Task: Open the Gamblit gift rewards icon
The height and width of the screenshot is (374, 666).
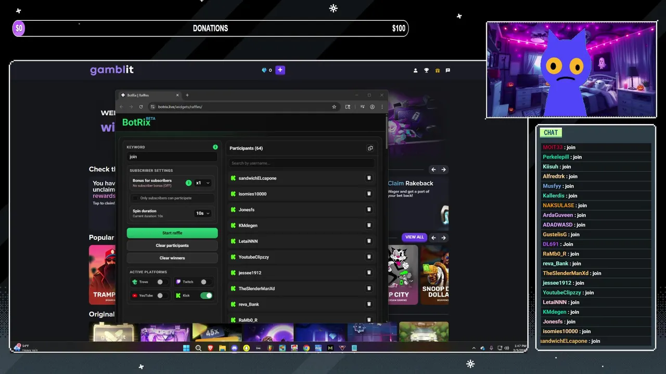Action: (437, 70)
